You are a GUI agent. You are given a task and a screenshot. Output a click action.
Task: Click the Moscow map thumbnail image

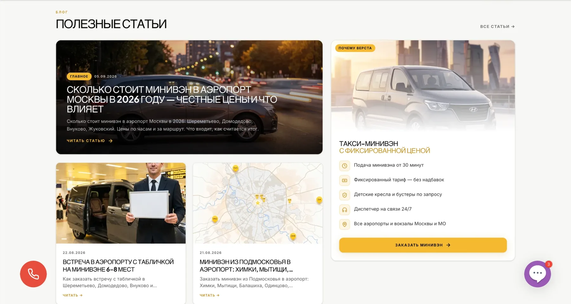[258, 203]
